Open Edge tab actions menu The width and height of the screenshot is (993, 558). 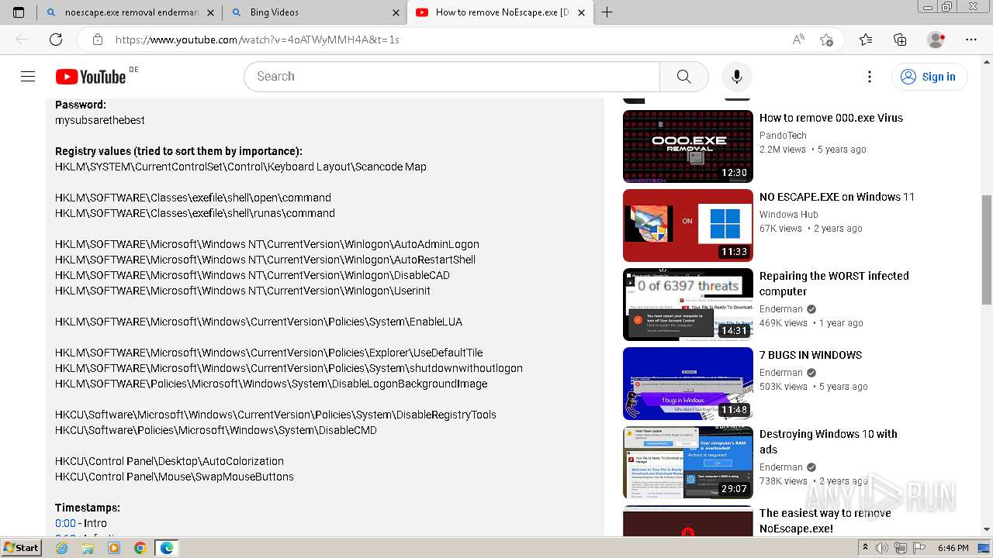19,12
